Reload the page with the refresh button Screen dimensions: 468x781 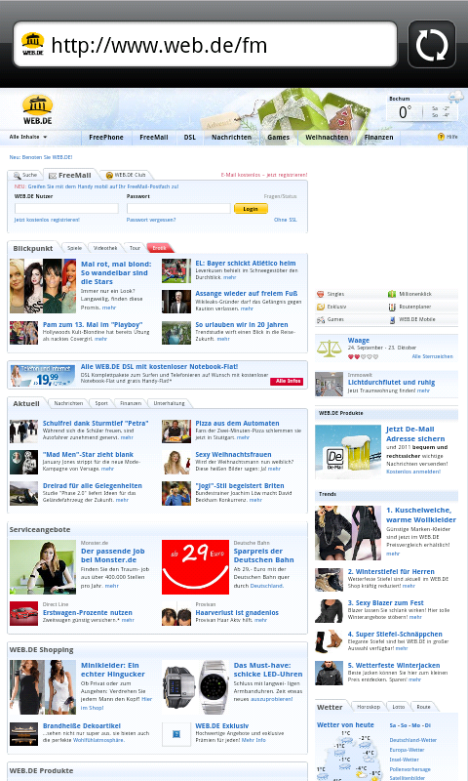(x=432, y=44)
